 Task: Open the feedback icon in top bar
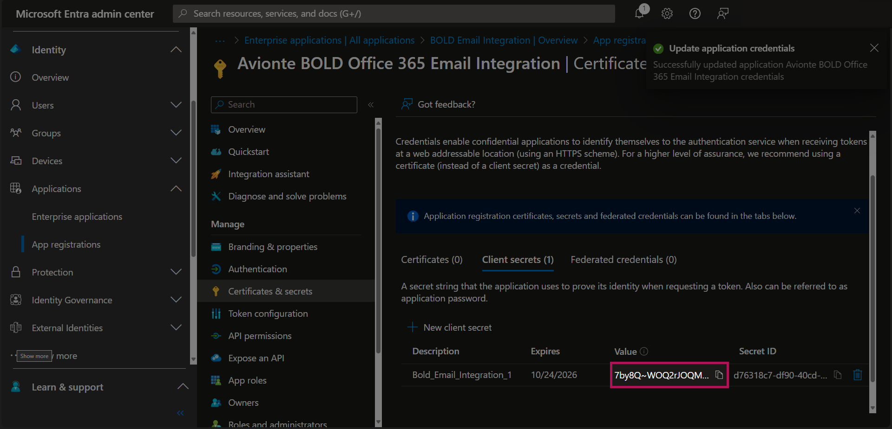click(x=722, y=13)
